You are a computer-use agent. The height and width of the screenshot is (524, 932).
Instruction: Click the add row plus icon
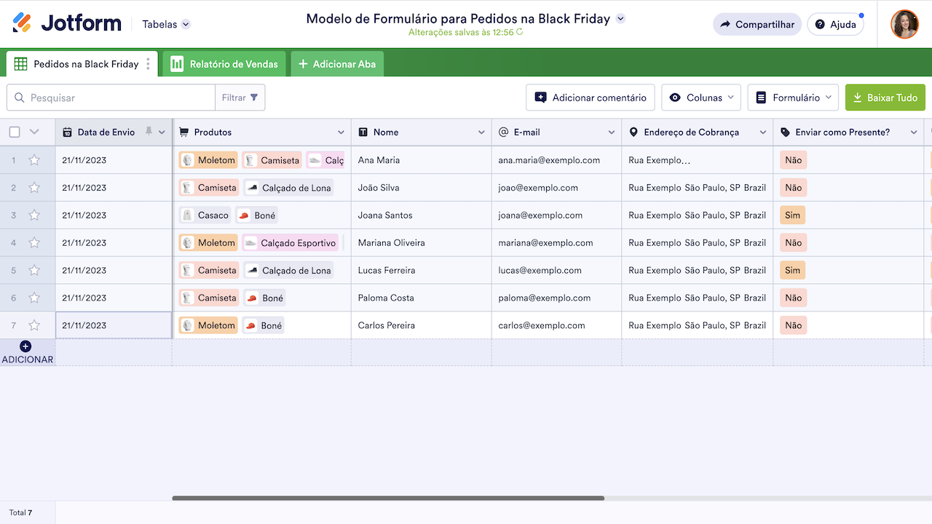point(25,346)
